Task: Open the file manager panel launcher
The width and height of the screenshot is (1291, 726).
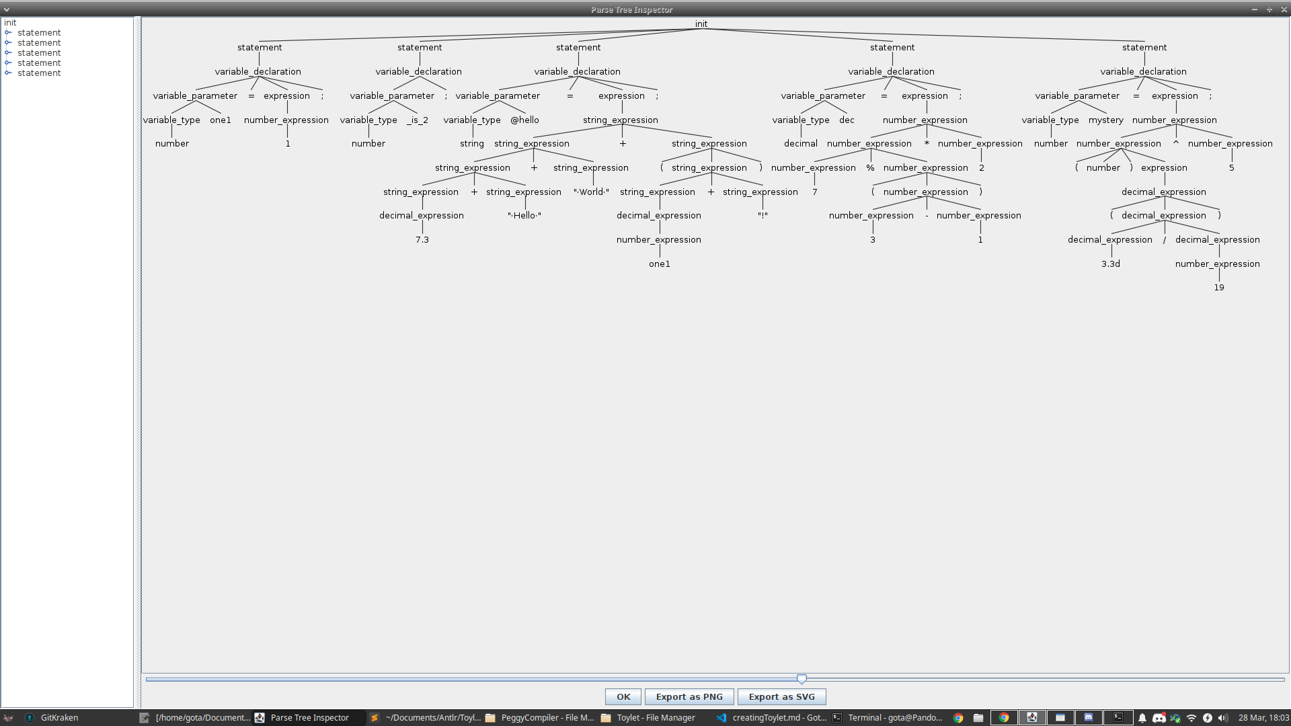Action: (978, 717)
